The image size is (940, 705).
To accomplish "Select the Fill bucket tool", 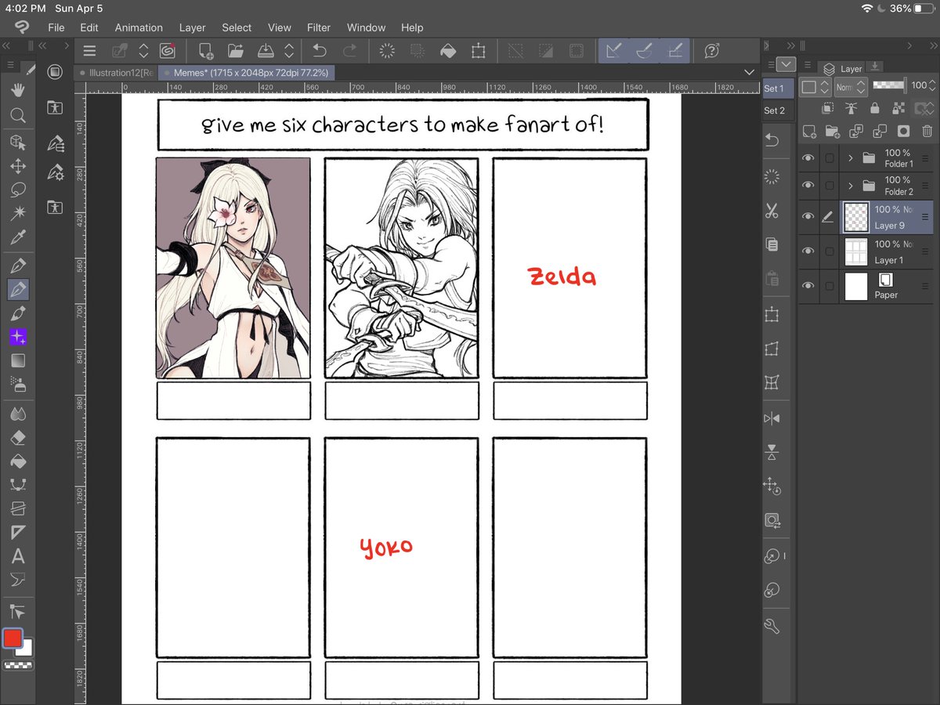I will (x=17, y=462).
